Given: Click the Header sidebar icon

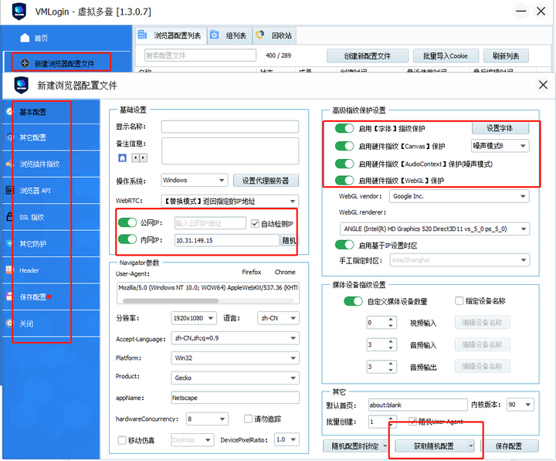Looking at the screenshot, I should point(9,269).
